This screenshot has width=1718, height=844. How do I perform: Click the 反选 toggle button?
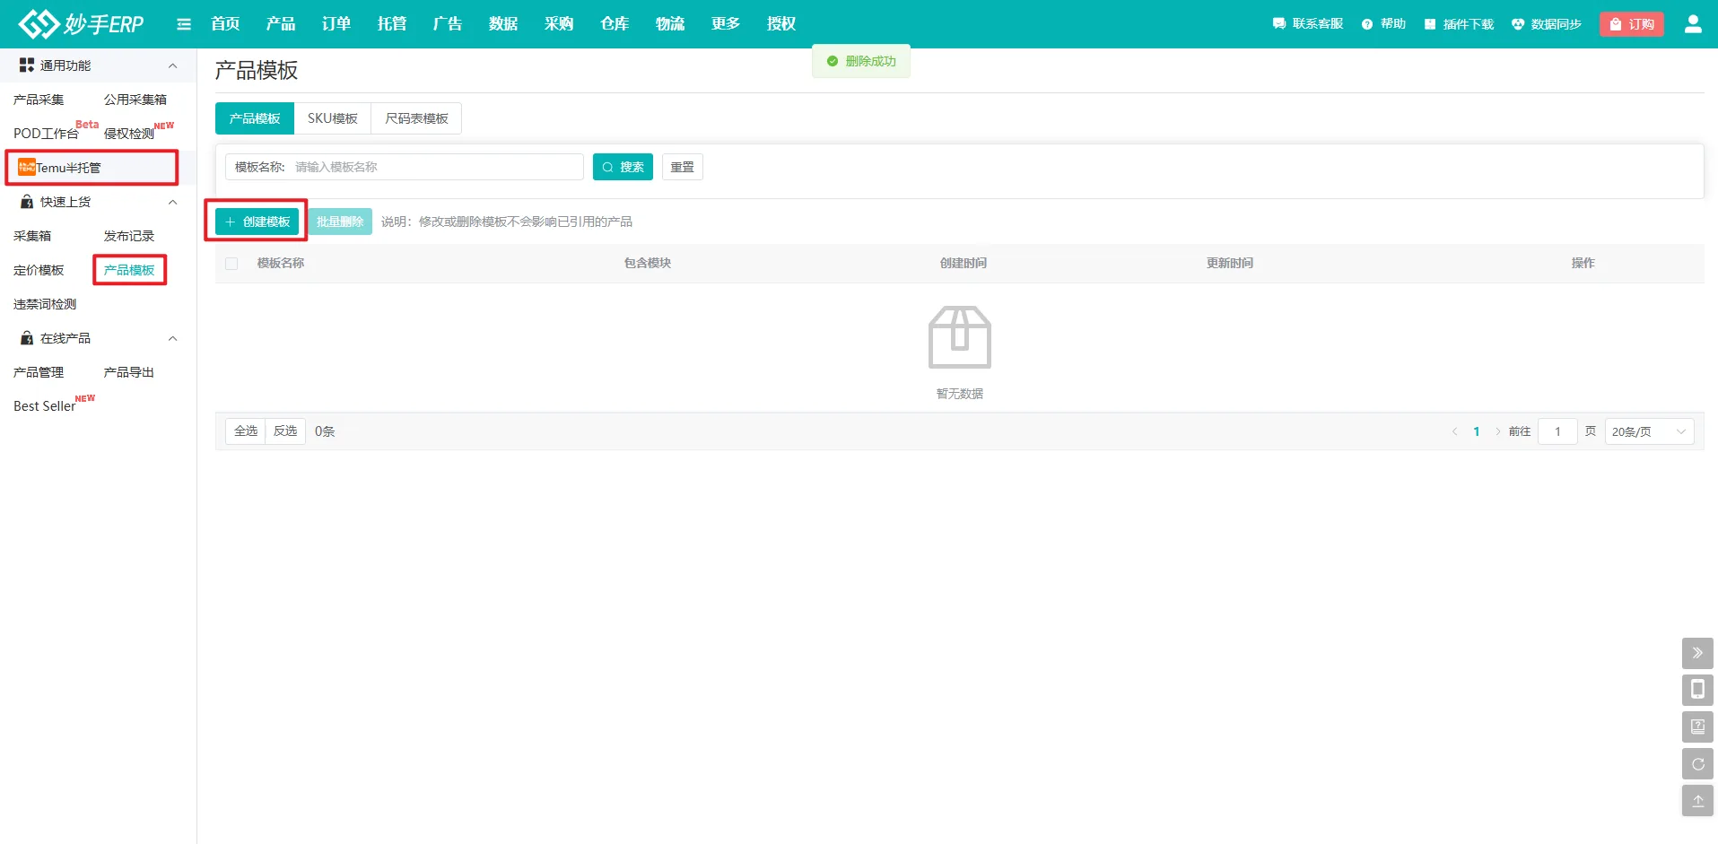(285, 431)
